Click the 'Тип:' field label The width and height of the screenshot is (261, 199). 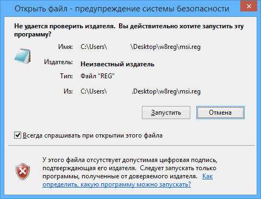pos(66,76)
